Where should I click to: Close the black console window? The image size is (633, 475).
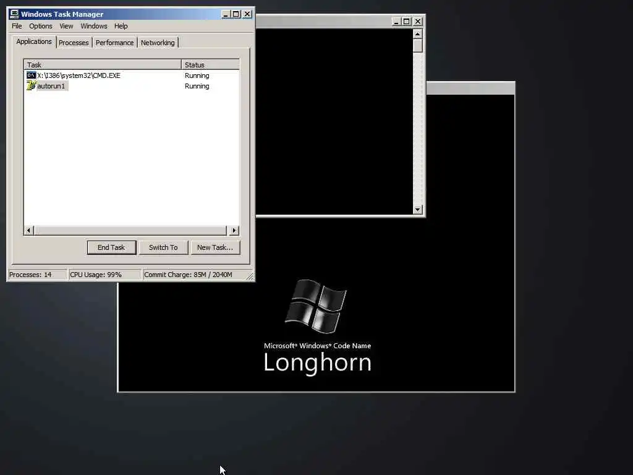click(418, 22)
